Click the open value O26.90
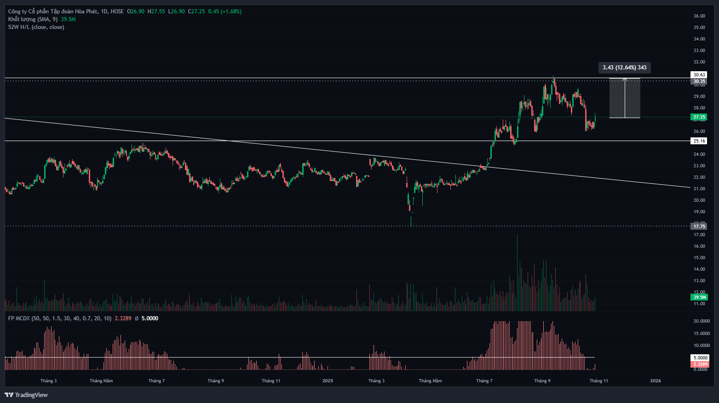The width and height of the screenshot is (719, 403). pyautogui.click(x=136, y=11)
